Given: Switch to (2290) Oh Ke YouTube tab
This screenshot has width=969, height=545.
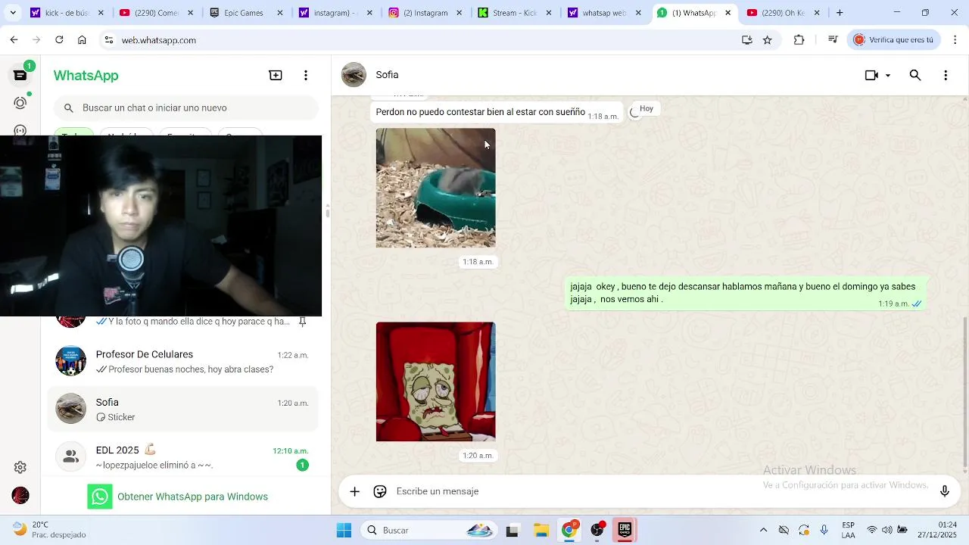Looking at the screenshot, I should 783,13.
